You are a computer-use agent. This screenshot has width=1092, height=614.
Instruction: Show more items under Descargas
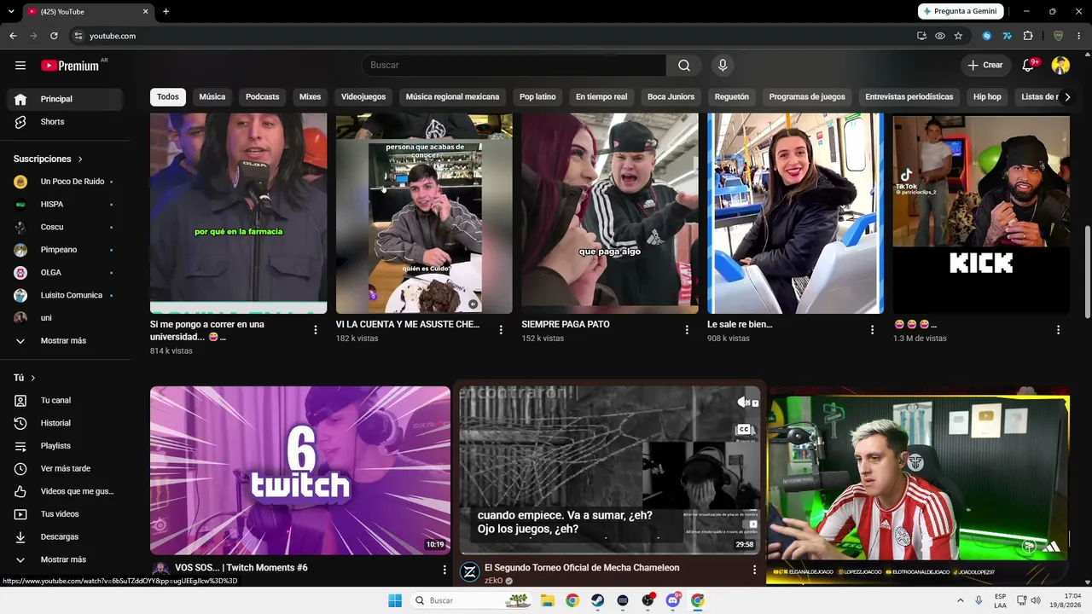67,559
